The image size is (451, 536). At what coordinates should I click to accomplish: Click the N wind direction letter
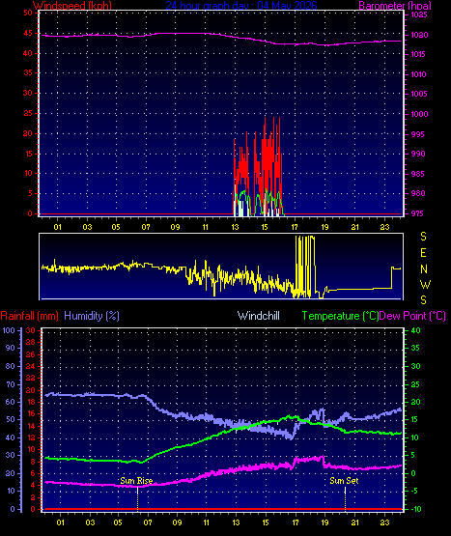point(424,269)
